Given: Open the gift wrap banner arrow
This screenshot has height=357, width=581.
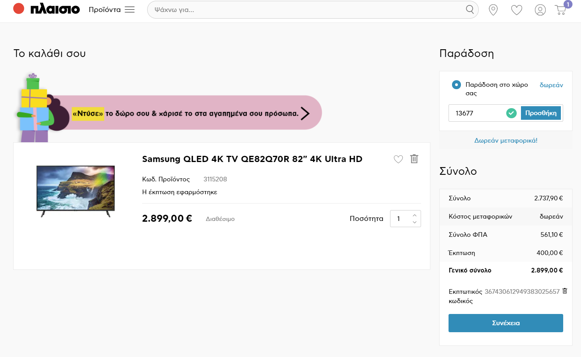Looking at the screenshot, I should pyautogui.click(x=305, y=113).
